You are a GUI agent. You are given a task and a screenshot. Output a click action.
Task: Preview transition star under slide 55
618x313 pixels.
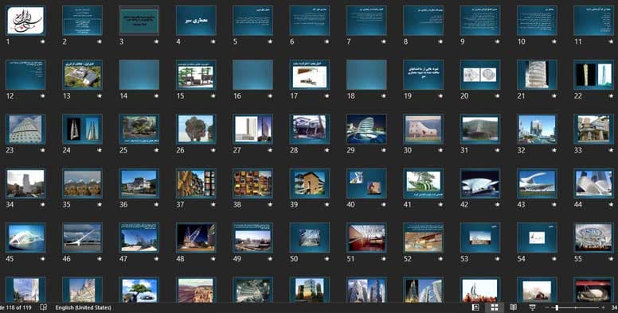[611, 259]
